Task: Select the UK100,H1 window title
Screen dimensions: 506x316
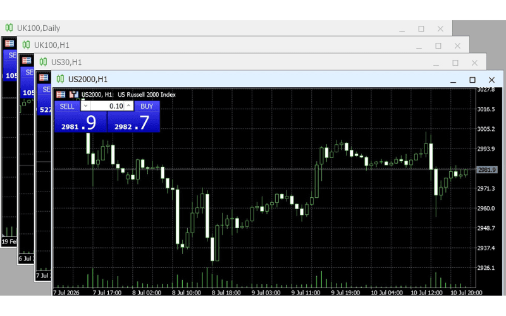Action: coord(52,45)
